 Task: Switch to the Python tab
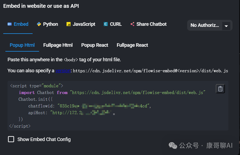pos(47,24)
